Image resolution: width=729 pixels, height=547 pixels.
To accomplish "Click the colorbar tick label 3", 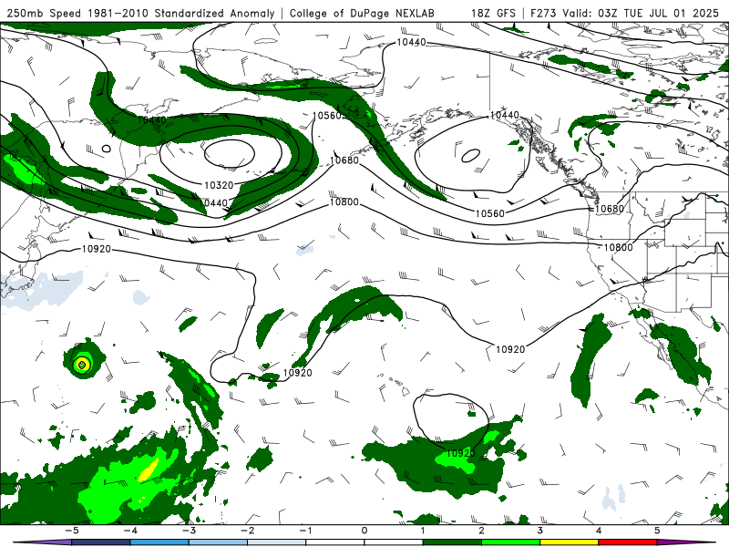I will 539,531.
